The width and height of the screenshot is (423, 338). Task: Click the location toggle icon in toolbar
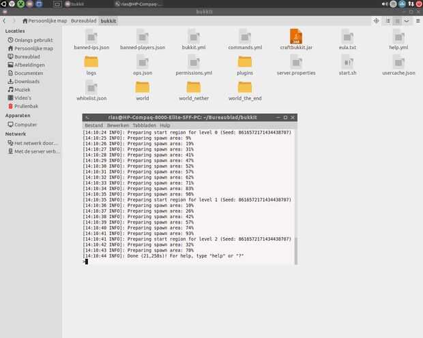coord(376,20)
